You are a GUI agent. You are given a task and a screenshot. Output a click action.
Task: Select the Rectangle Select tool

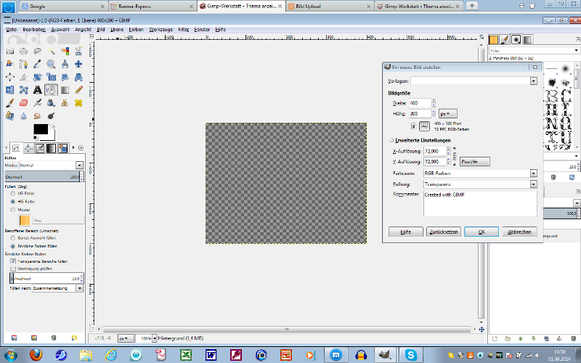[x=10, y=51]
